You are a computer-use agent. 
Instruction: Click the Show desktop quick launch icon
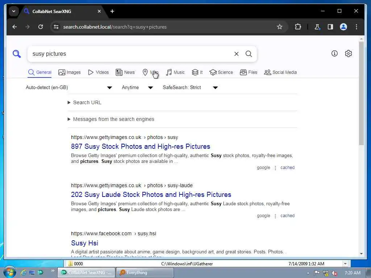[x=32, y=273]
